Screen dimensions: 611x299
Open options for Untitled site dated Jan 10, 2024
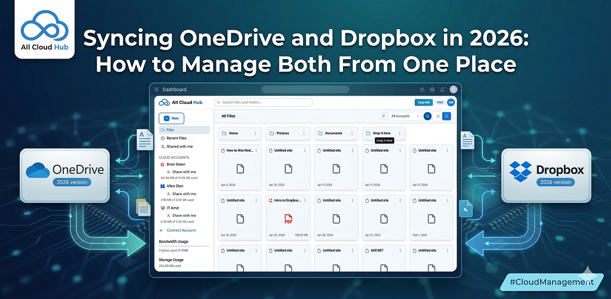click(x=304, y=150)
